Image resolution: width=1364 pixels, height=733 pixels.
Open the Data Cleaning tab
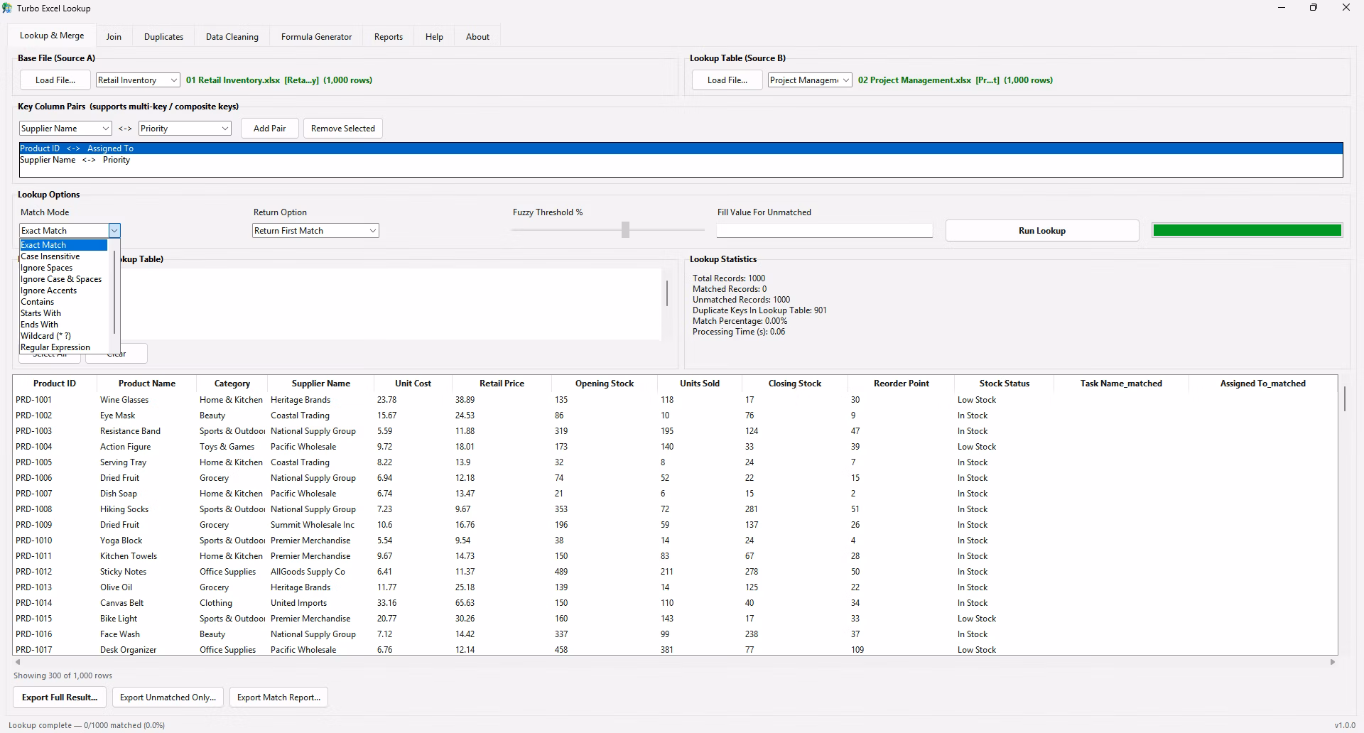(232, 37)
